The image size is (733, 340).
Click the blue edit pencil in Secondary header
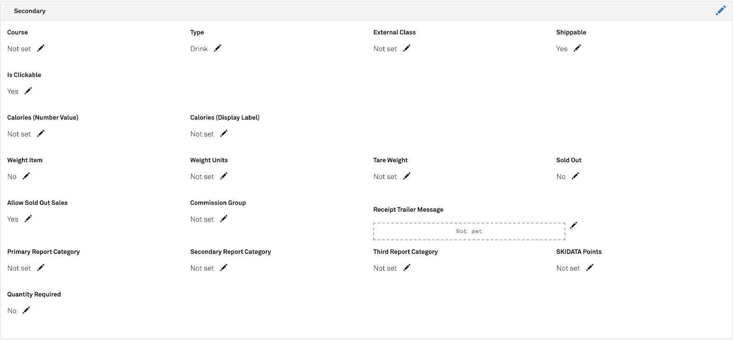coord(721,11)
